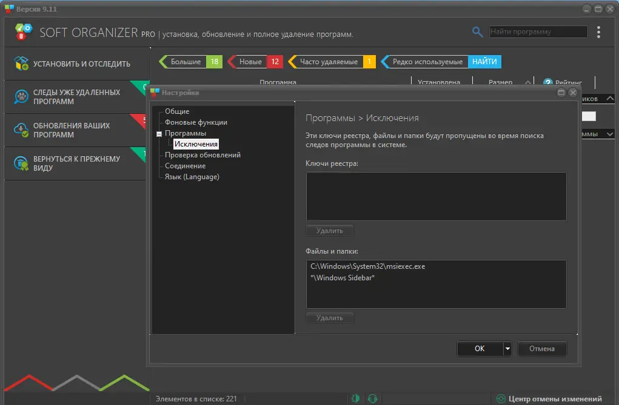Click the undo center circular icon
Image resolution: width=619 pixels, height=405 pixels.
tap(501, 399)
